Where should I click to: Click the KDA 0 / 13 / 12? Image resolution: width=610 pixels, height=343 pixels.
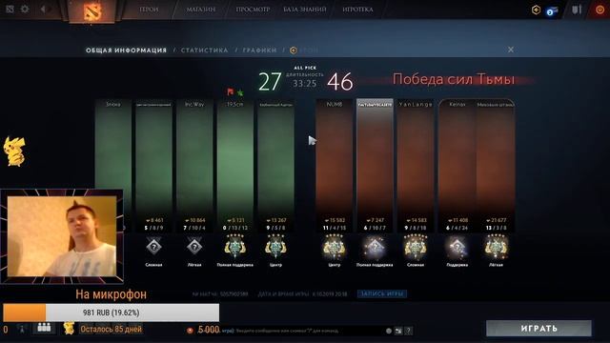[235, 228]
